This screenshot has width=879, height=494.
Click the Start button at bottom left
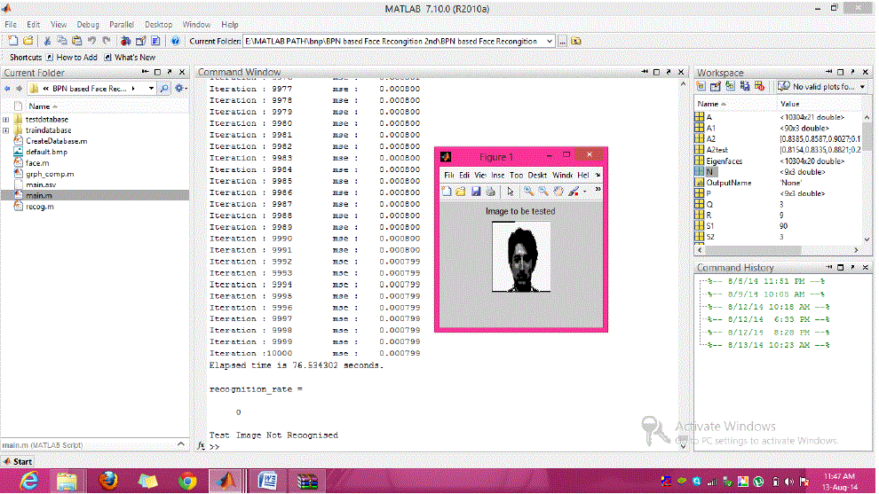pos(18,461)
